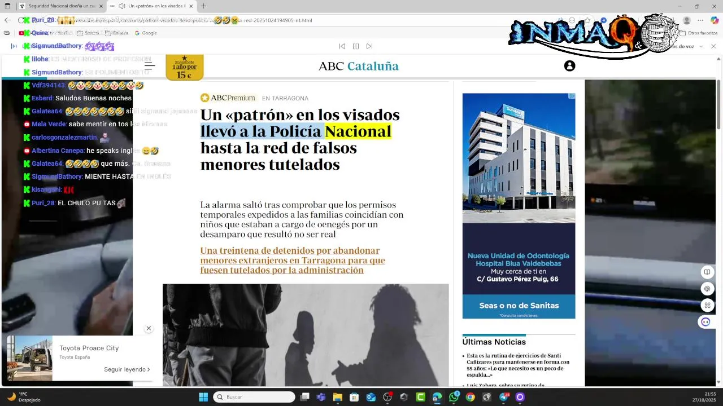723x406 pixels.
Task: Click the floating QR grid icon
Action: point(707,305)
